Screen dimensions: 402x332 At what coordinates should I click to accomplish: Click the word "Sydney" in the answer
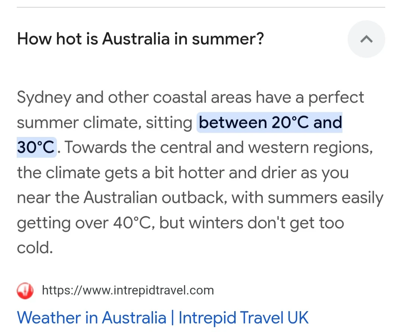(x=44, y=98)
